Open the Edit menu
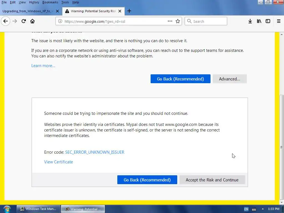284x213 pixels. pos(12,2)
